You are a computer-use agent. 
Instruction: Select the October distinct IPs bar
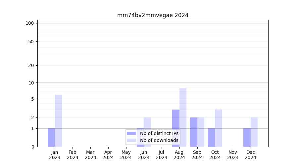point(211,138)
